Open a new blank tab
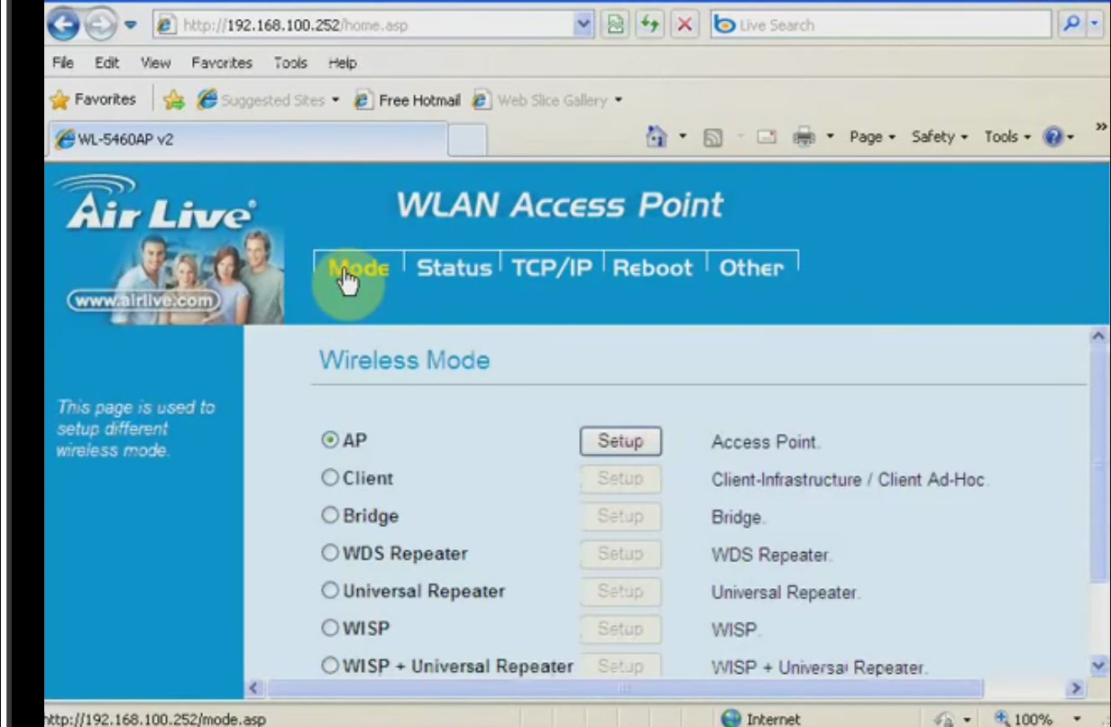Screen dimensions: 1111x727 (467, 141)
